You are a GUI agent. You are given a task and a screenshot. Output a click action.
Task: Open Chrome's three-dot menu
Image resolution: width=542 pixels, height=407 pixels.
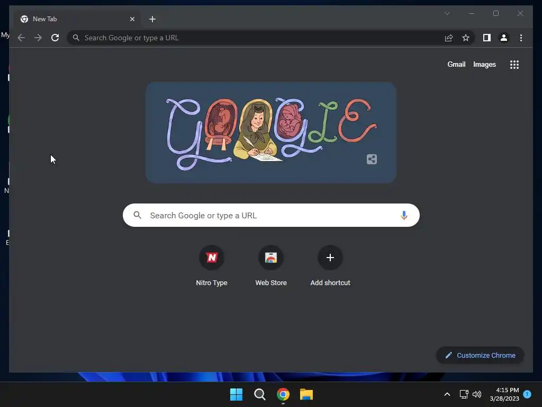coord(521,38)
